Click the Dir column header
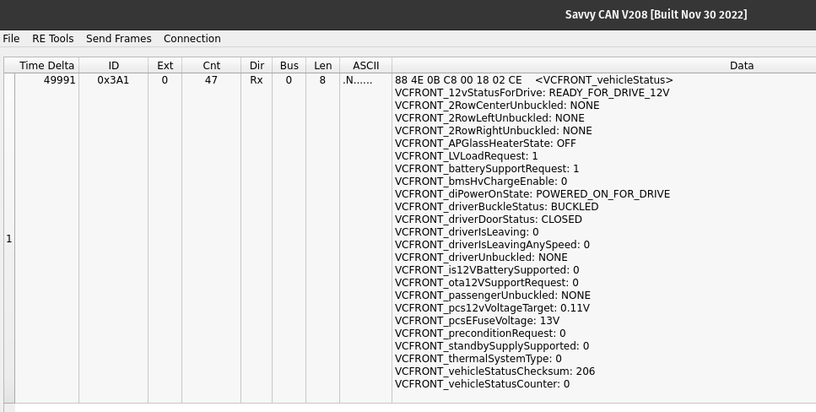 257,66
